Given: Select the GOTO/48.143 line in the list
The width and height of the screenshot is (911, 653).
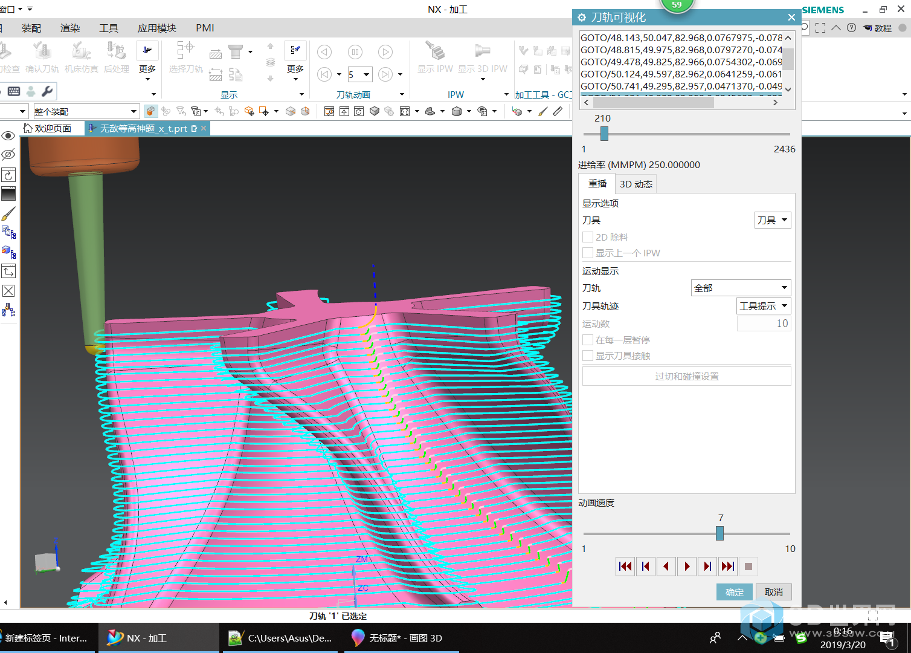Looking at the screenshot, I should tap(681, 37).
